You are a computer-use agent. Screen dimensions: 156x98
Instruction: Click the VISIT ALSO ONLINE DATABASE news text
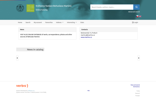point(46,36)
